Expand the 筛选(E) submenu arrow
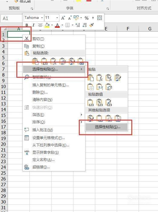This screenshot has height=212, width=158. pyautogui.click(x=82, y=115)
